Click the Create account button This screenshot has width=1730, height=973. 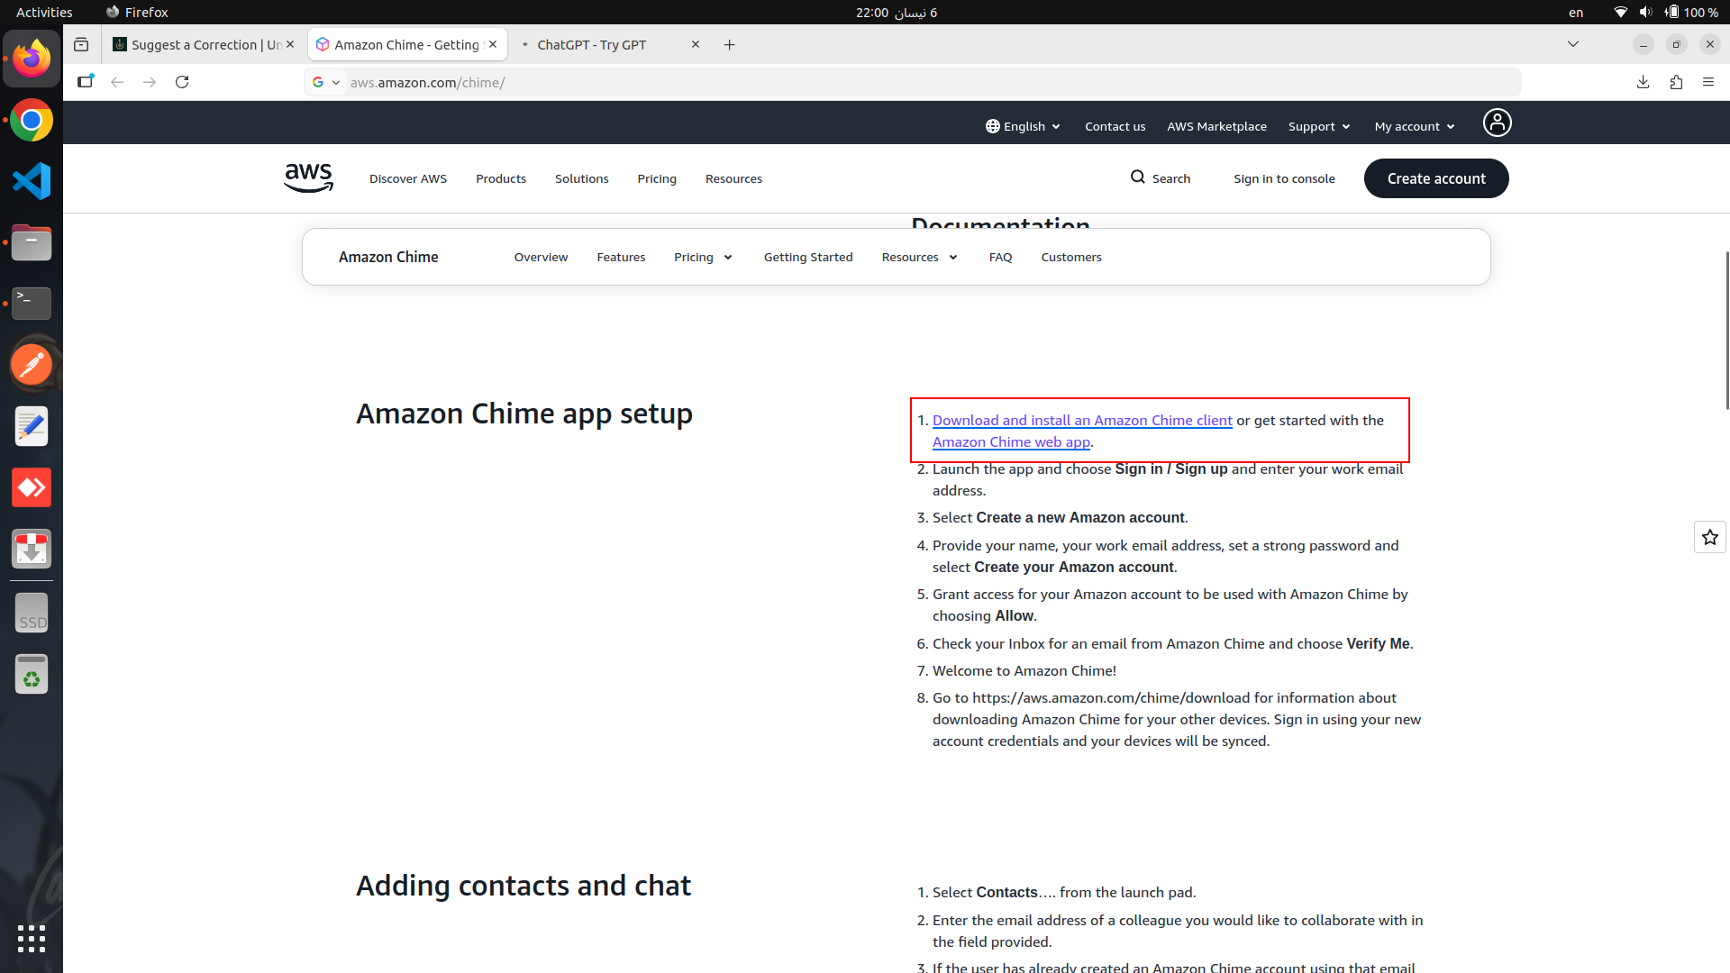coord(1435,178)
